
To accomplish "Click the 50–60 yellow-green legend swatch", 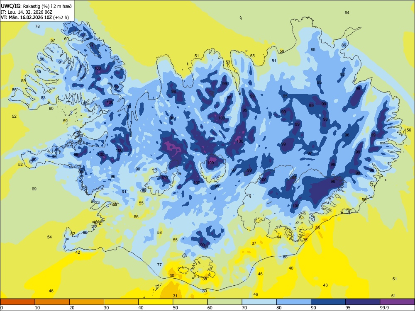I will click(190, 302).
